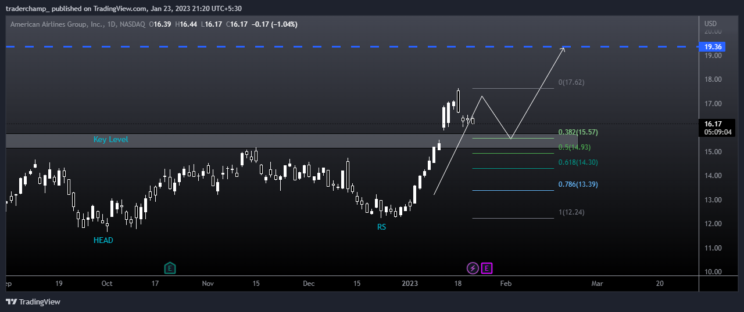744x312 pixels.
Task: Click the 0.786(13.39) Fibonacci level label
Action: (x=578, y=184)
